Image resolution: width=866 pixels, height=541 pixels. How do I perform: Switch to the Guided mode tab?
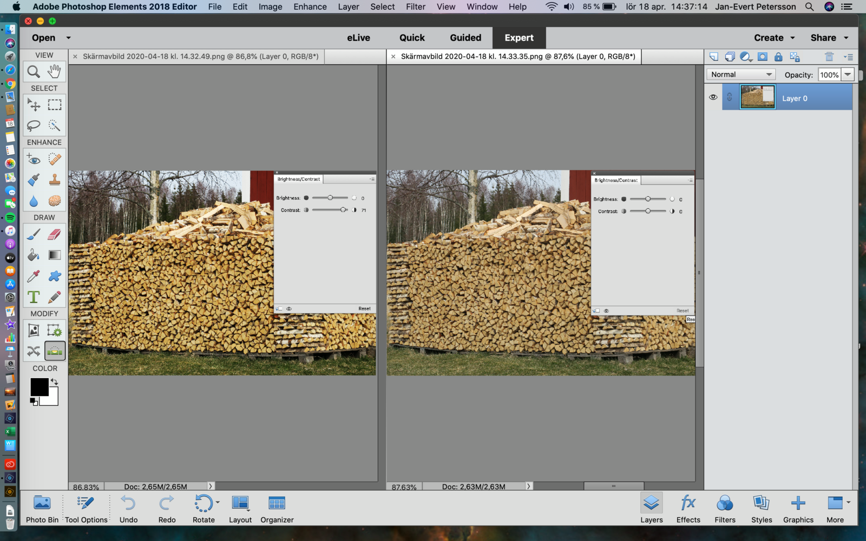(x=465, y=38)
